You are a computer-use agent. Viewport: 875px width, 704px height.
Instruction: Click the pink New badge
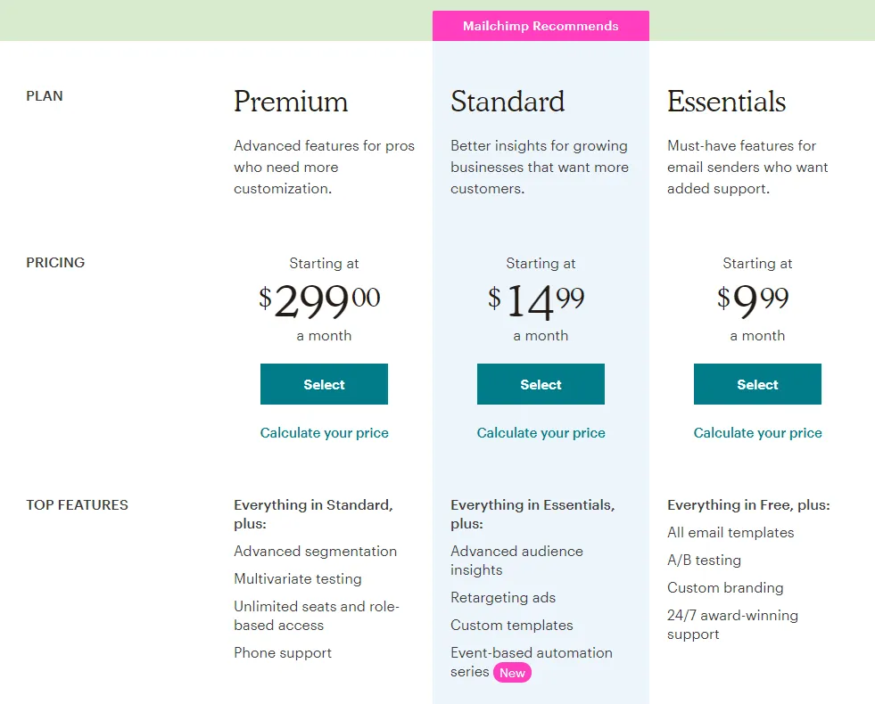[512, 673]
